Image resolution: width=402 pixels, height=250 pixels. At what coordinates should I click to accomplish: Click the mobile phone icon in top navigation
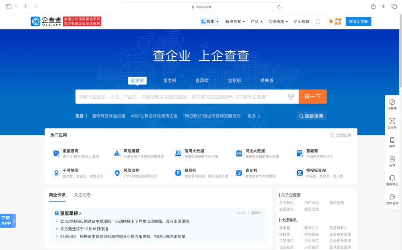(318, 22)
